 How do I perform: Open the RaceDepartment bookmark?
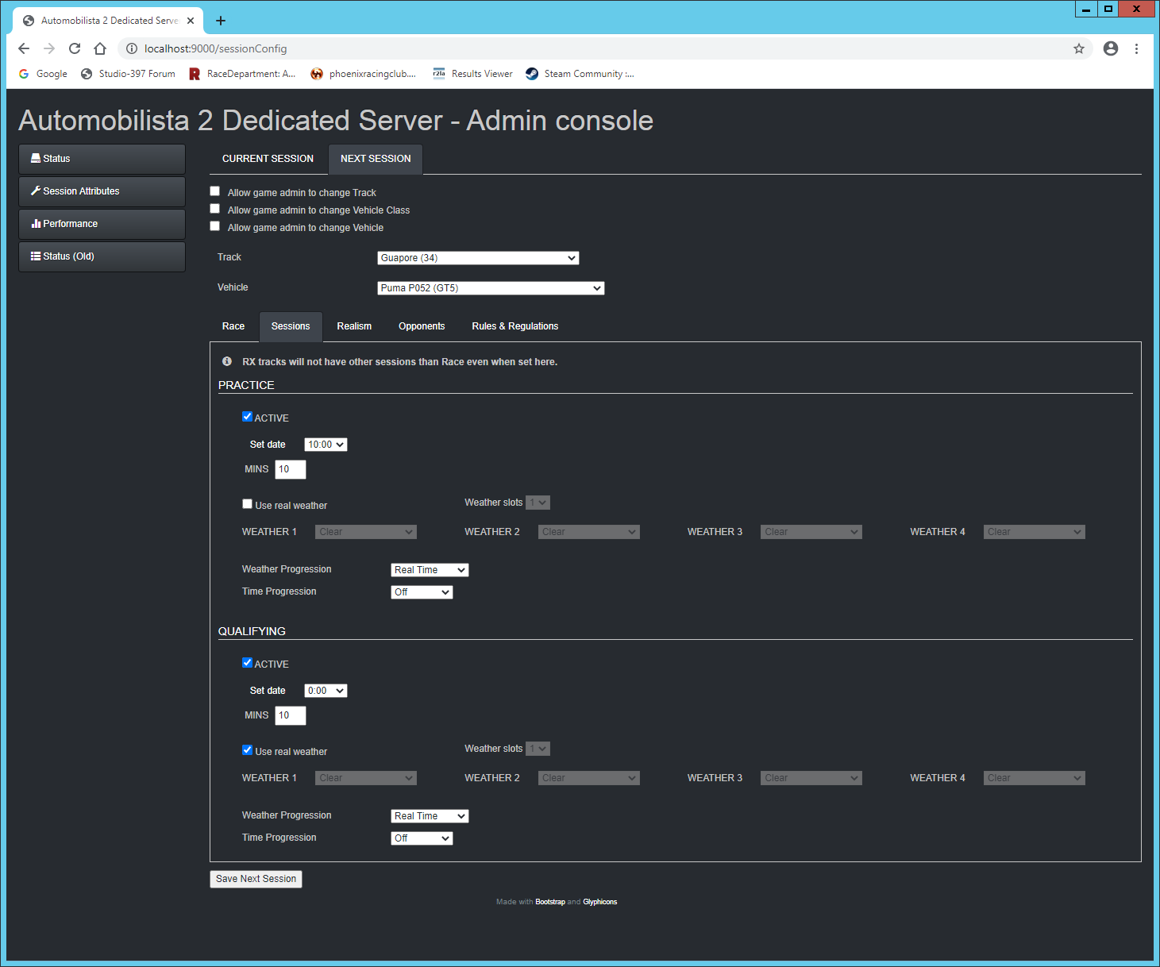click(x=242, y=74)
